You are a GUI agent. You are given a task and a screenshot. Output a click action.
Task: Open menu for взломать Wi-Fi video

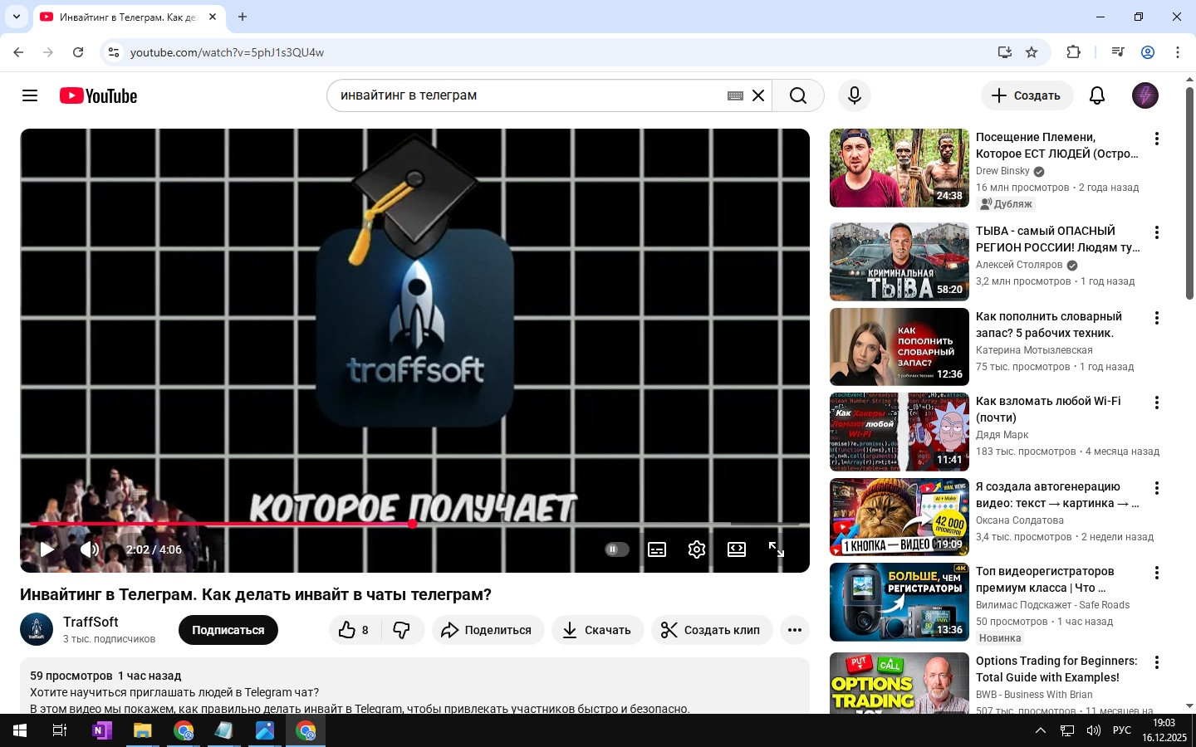pos(1156,403)
